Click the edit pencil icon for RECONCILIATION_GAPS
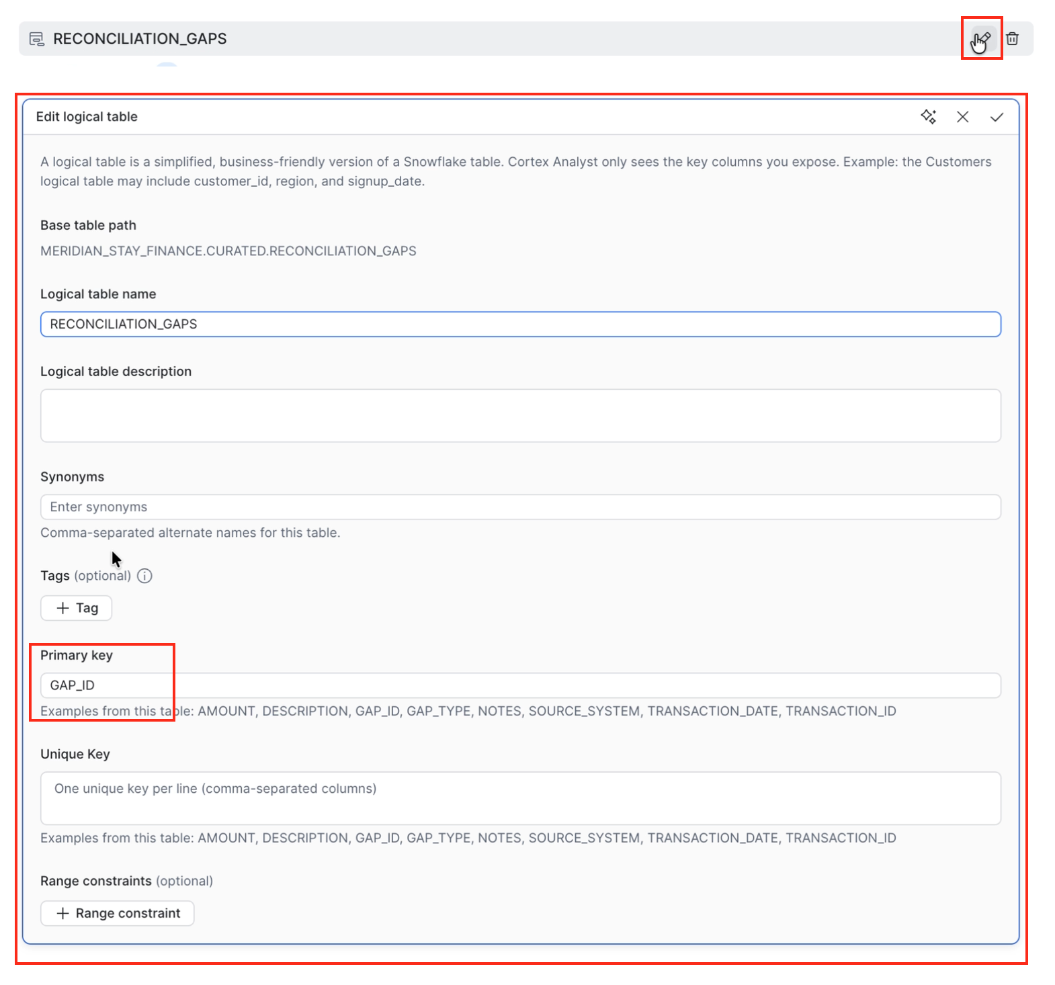 tap(982, 38)
